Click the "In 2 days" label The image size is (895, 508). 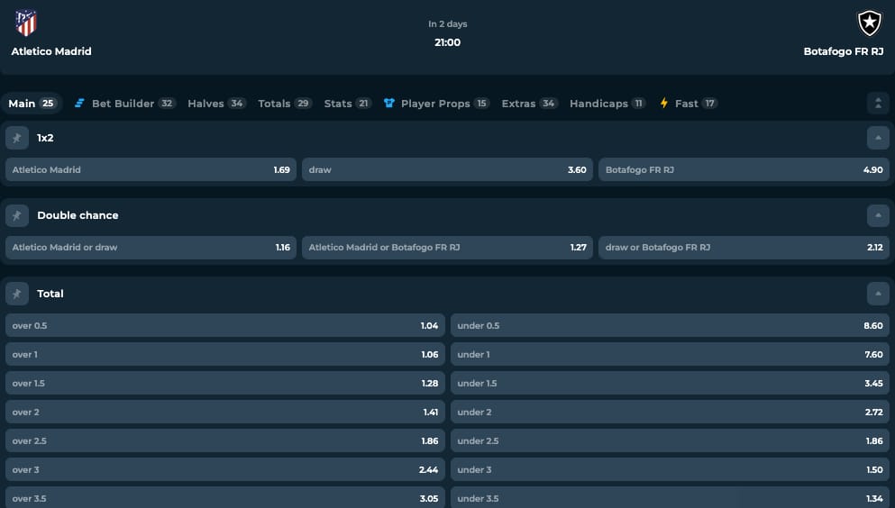click(x=447, y=24)
